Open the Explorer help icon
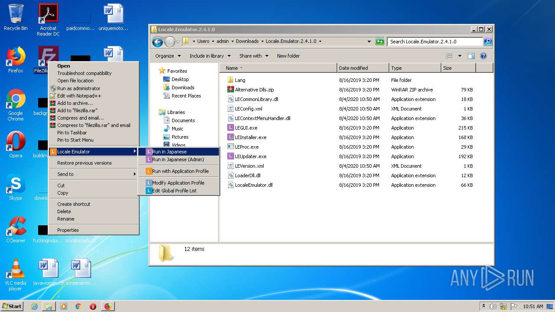This screenshot has height=312, width=555. tap(483, 56)
